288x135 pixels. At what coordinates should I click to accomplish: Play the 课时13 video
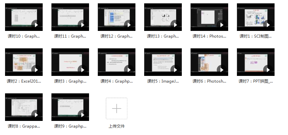click(175, 25)
